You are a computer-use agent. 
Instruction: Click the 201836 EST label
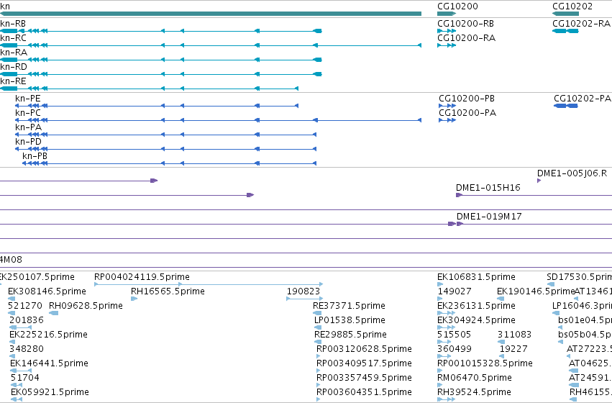tap(27, 321)
